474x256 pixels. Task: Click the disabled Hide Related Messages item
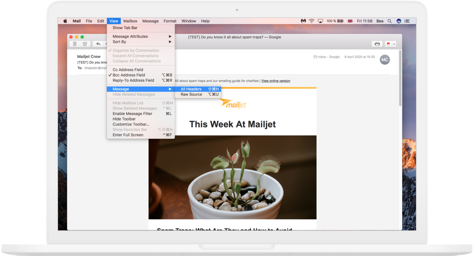(141, 94)
